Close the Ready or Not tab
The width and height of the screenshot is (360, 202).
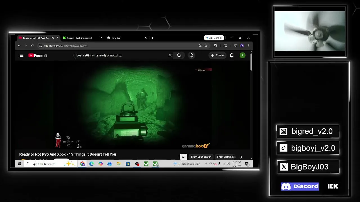tap(57, 38)
